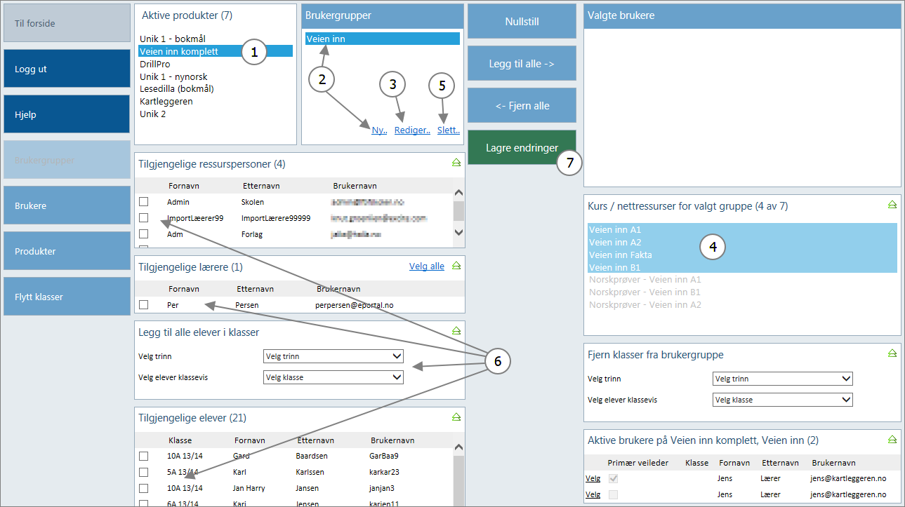This screenshot has height=507, width=905.
Task: Go to Til forside in sidebar
Action: coord(67,23)
